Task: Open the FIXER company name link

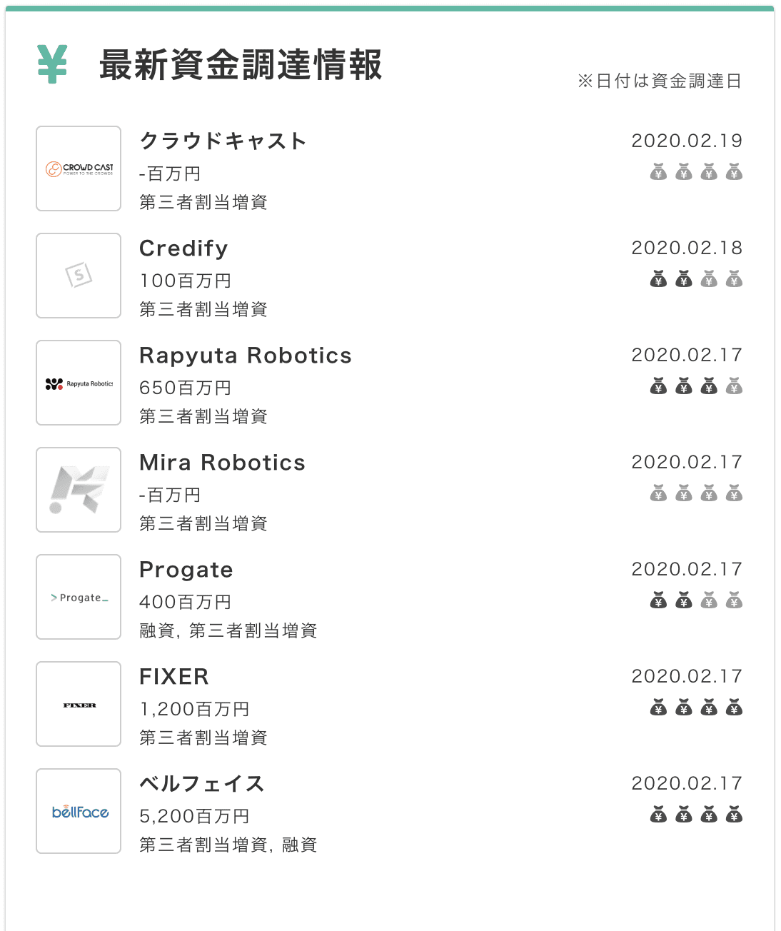Action: coord(173,677)
